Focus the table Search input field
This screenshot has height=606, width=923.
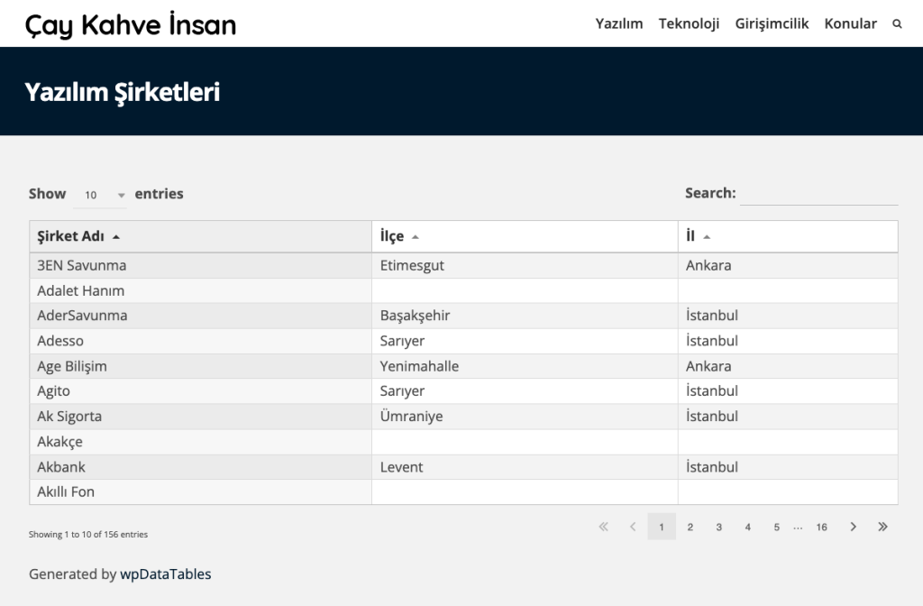818,193
